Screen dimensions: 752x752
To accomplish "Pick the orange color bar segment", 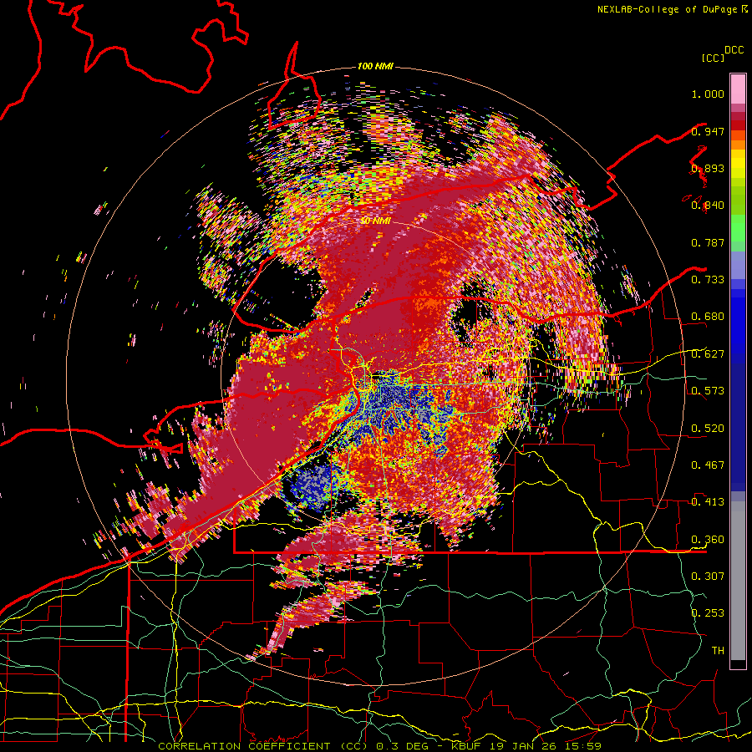I will coord(738,145).
